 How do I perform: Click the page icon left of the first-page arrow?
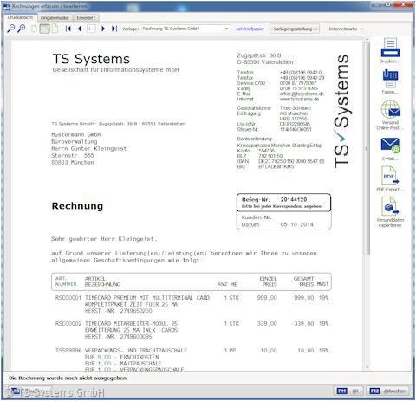tap(55, 29)
